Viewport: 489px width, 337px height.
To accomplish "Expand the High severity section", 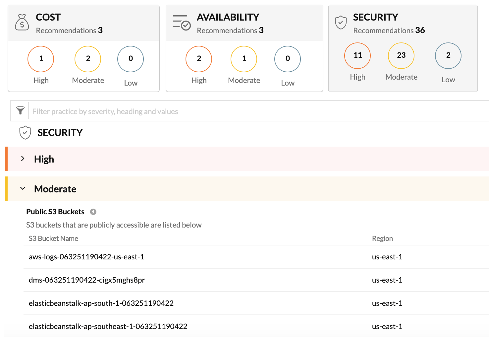I will [x=23, y=159].
